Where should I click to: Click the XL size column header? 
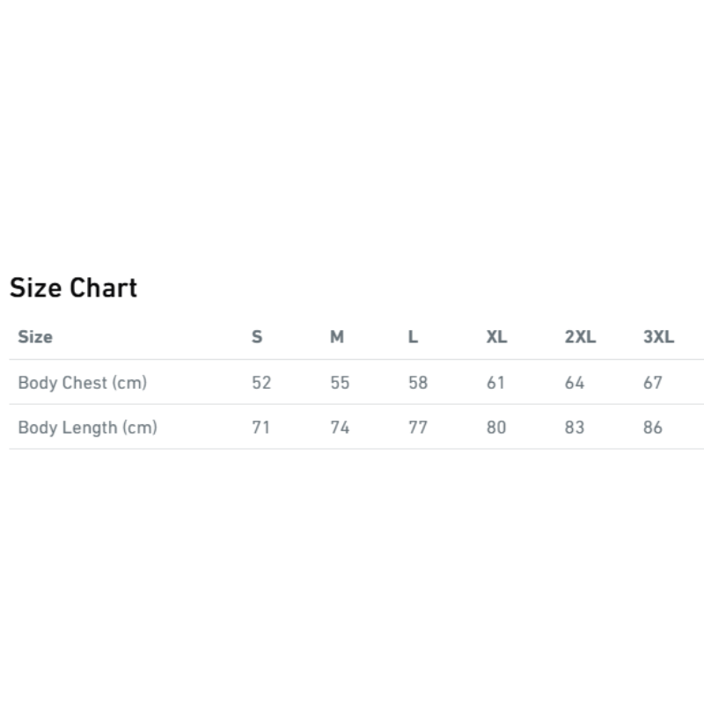pyautogui.click(x=497, y=337)
